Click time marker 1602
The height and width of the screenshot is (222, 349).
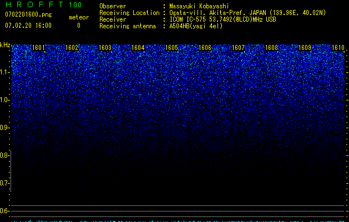pos(72,47)
